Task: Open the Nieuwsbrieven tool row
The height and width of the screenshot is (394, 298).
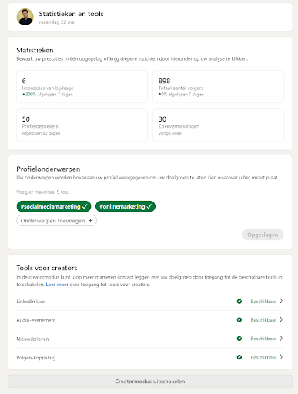Action: (x=150, y=339)
